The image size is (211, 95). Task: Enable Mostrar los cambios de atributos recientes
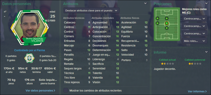click(66, 91)
